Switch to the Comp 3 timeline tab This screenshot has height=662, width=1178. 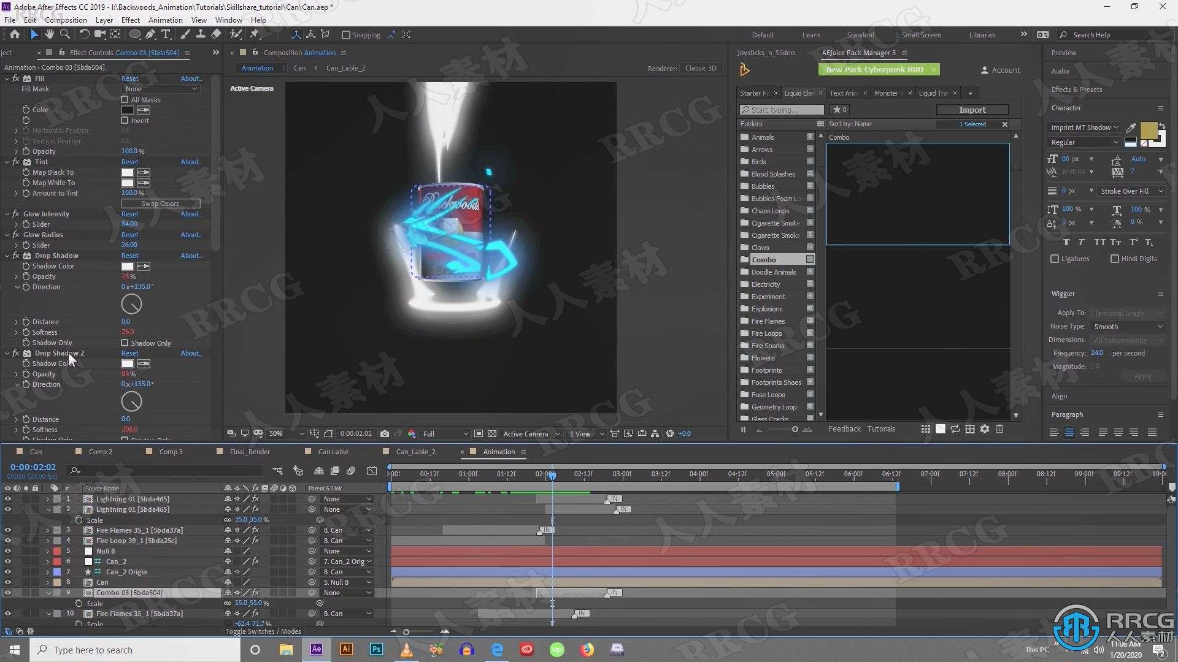[x=171, y=452]
